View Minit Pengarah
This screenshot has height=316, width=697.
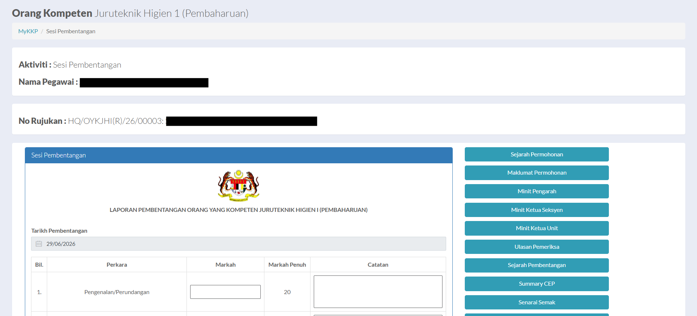(536, 191)
